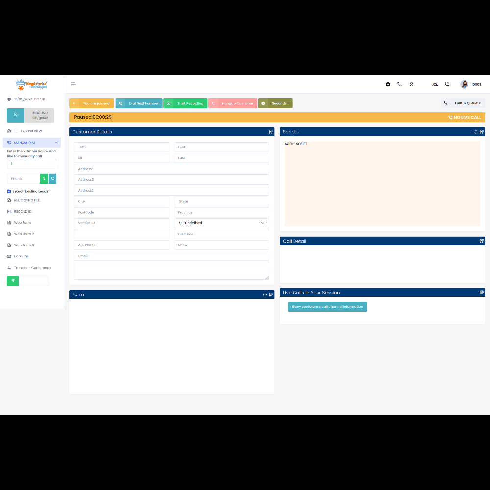Click the green paper plane send button
This screenshot has height=490, width=490.
(x=13, y=281)
